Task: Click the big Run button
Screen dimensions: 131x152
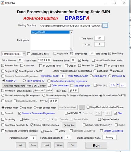Action: pos(96,145)
